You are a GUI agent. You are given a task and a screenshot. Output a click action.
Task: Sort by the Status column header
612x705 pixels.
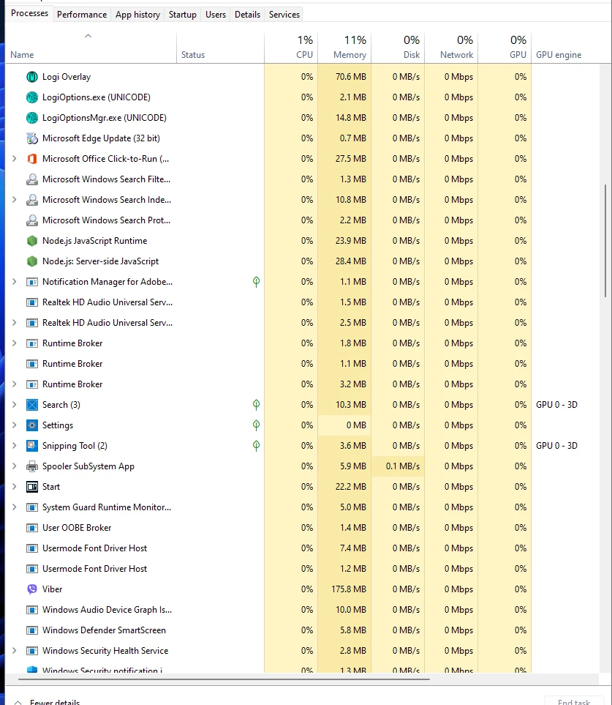tap(220, 48)
